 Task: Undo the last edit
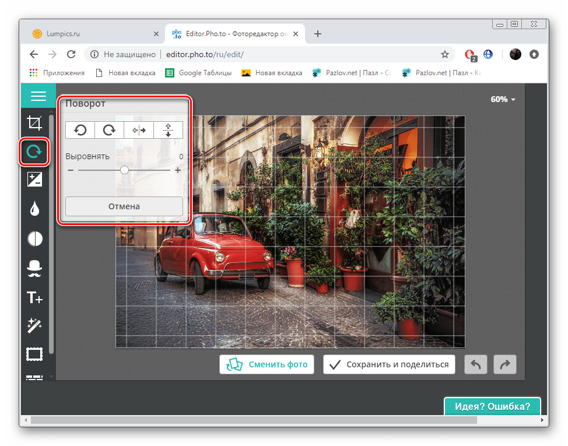click(476, 364)
